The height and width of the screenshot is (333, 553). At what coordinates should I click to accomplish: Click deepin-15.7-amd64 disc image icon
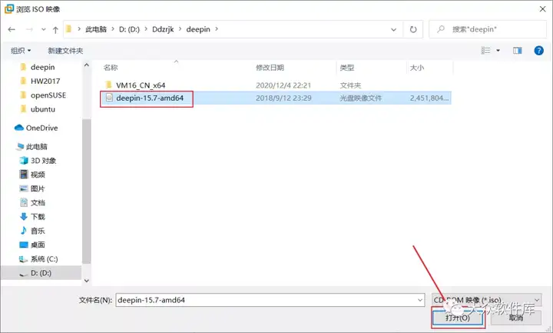(109, 98)
